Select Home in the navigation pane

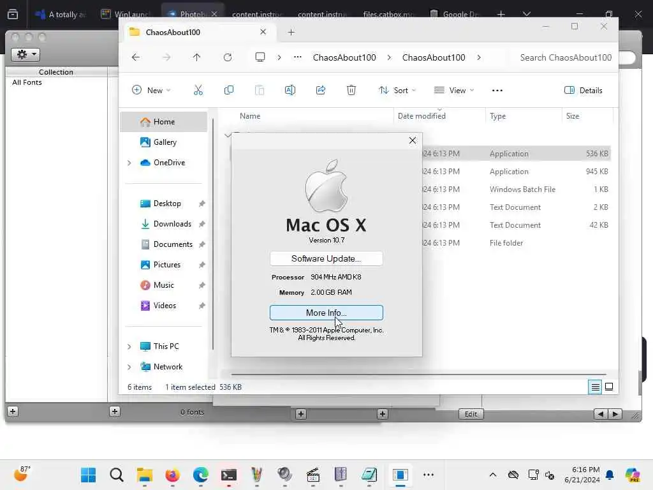163,122
